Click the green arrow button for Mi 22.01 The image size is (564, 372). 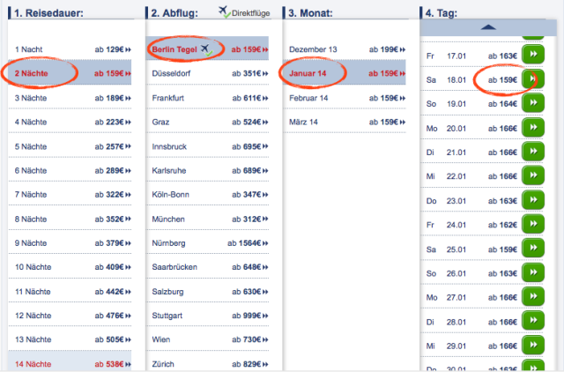[533, 175]
